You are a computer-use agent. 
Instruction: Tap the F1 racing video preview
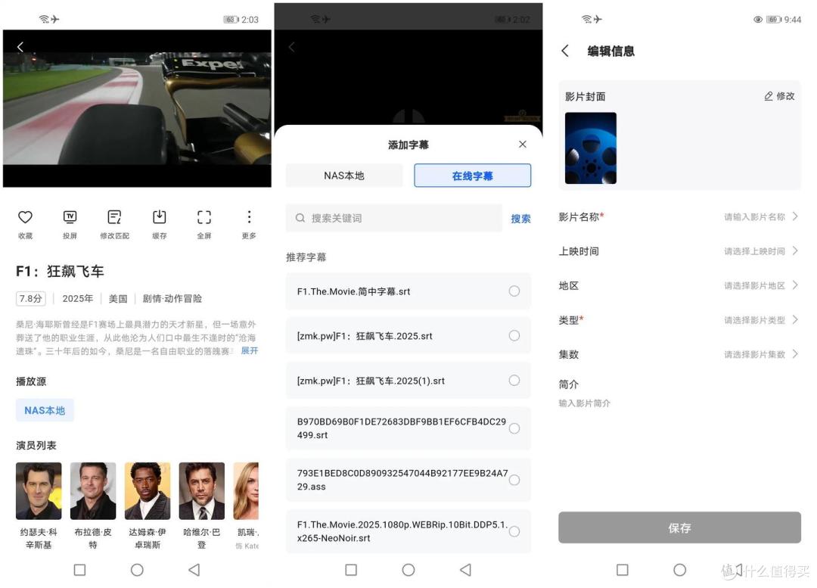click(x=137, y=108)
